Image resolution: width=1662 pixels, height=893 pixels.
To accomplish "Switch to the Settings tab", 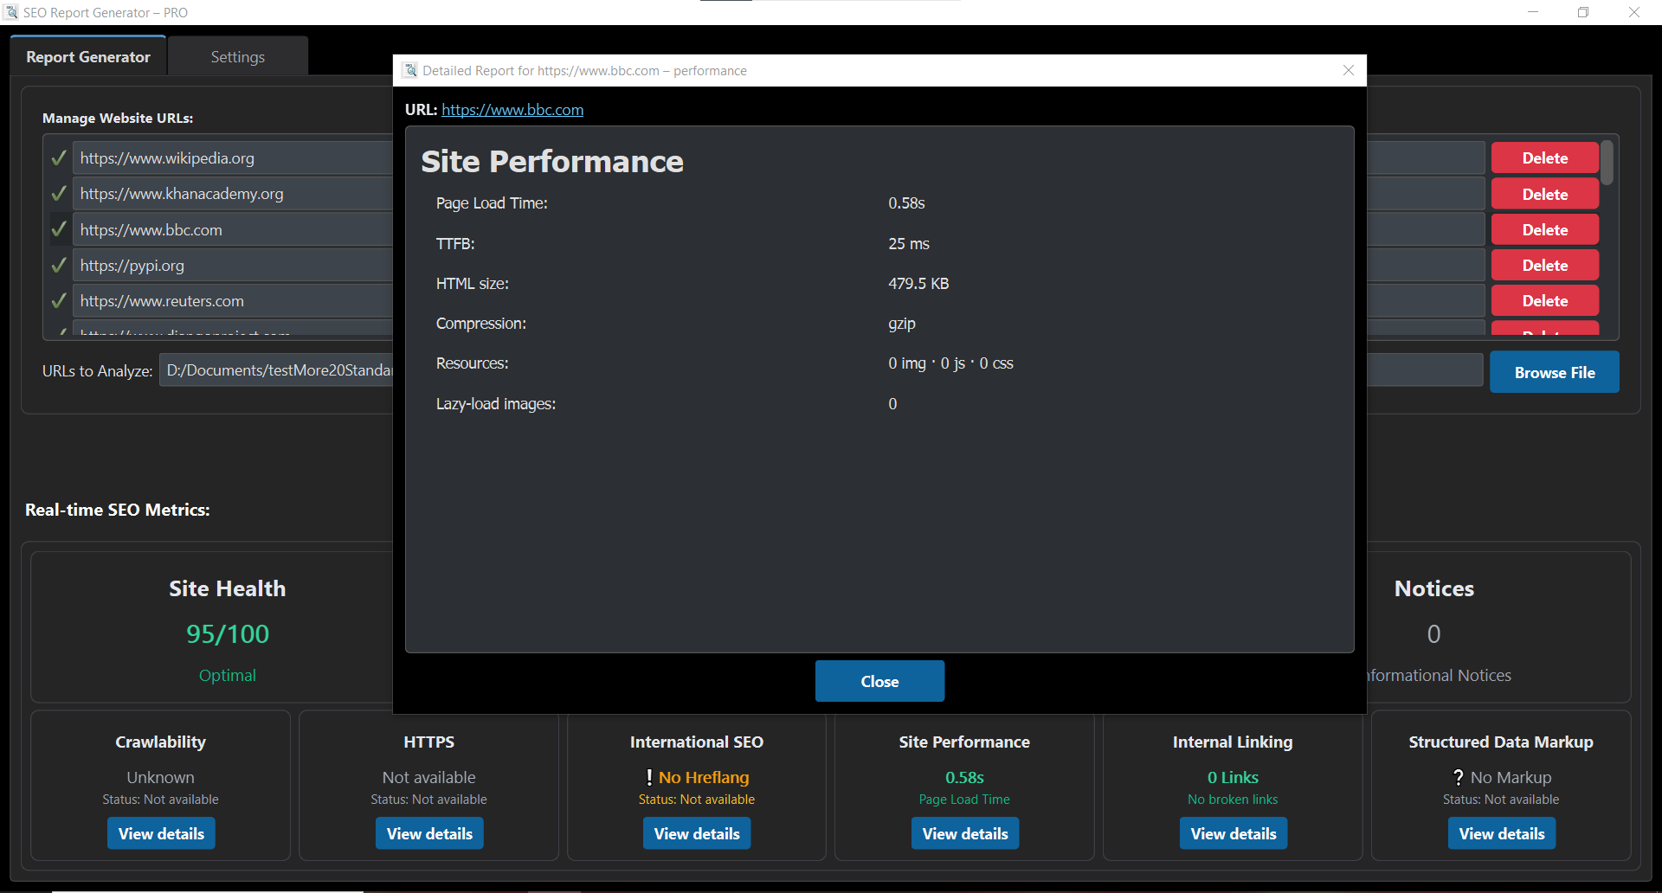I will pos(237,57).
